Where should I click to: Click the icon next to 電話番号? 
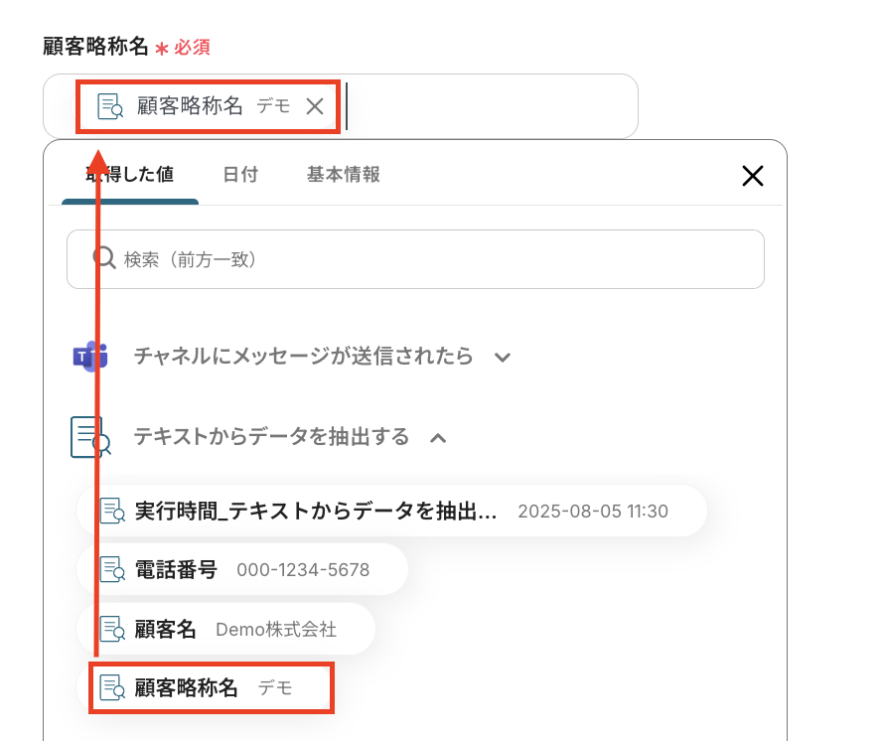coord(112,569)
